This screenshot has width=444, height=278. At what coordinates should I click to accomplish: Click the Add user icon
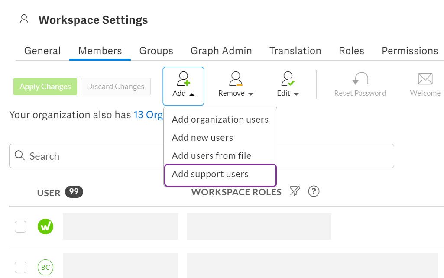183,79
